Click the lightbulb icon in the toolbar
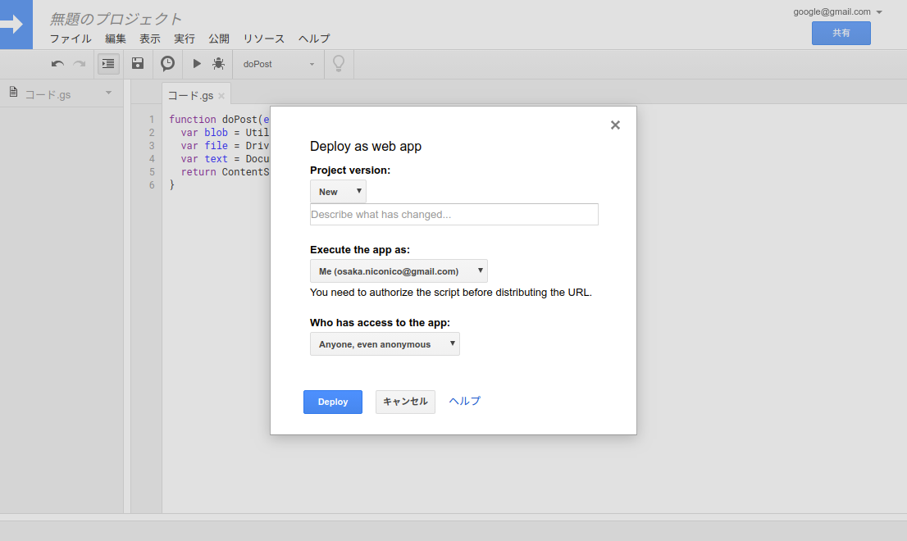This screenshot has height=541, width=907. click(x=338, y=63)
